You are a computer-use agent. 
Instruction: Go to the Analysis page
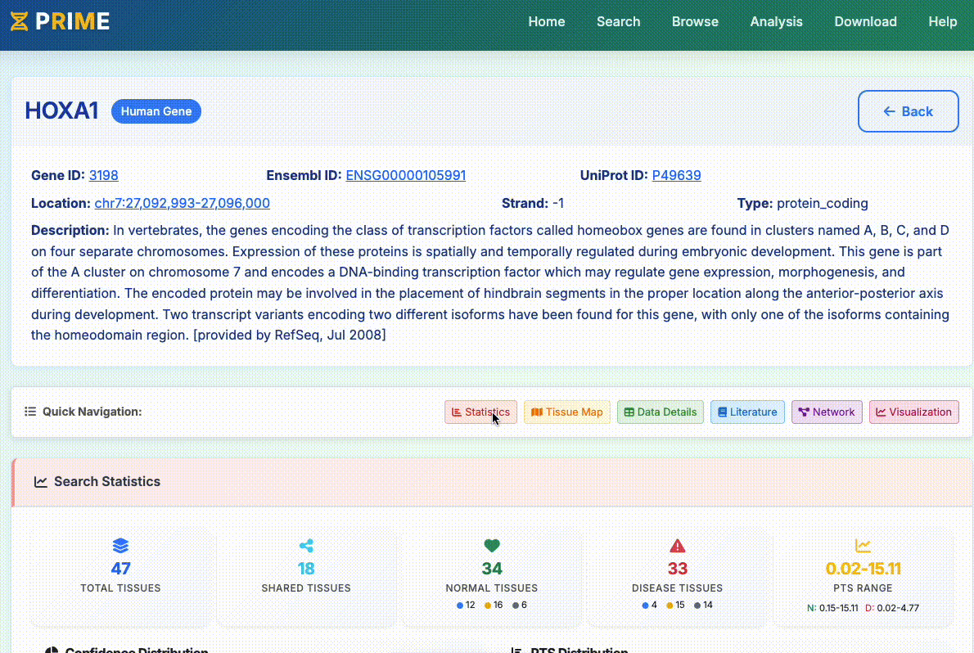pyautogui.click(x=776, y=22)
